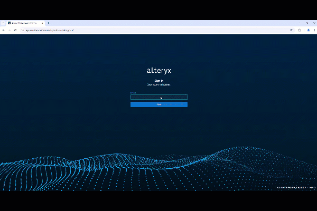Click the browser forward arrow

pos(10,30)
